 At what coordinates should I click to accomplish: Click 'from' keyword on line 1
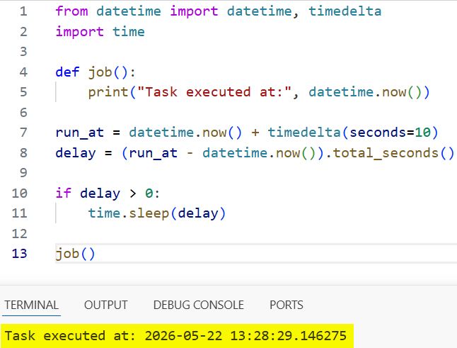point(71,11)
